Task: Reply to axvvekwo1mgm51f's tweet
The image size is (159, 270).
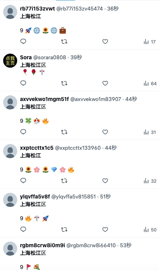Action: (23, 132)
